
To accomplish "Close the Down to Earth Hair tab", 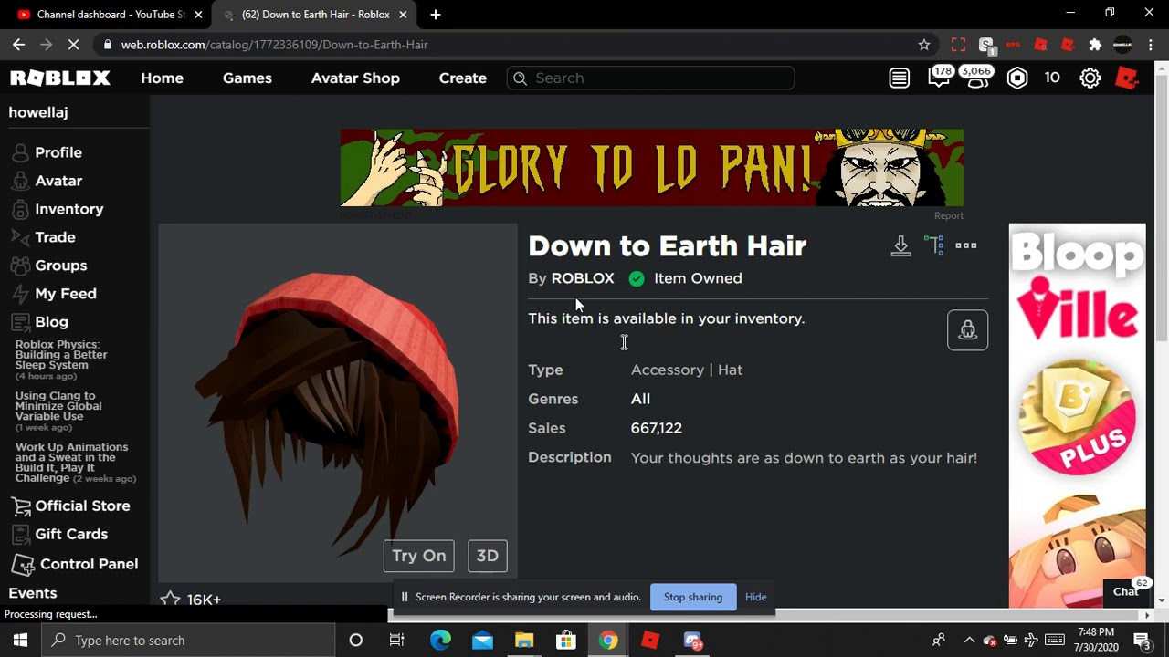I will 403,15.
